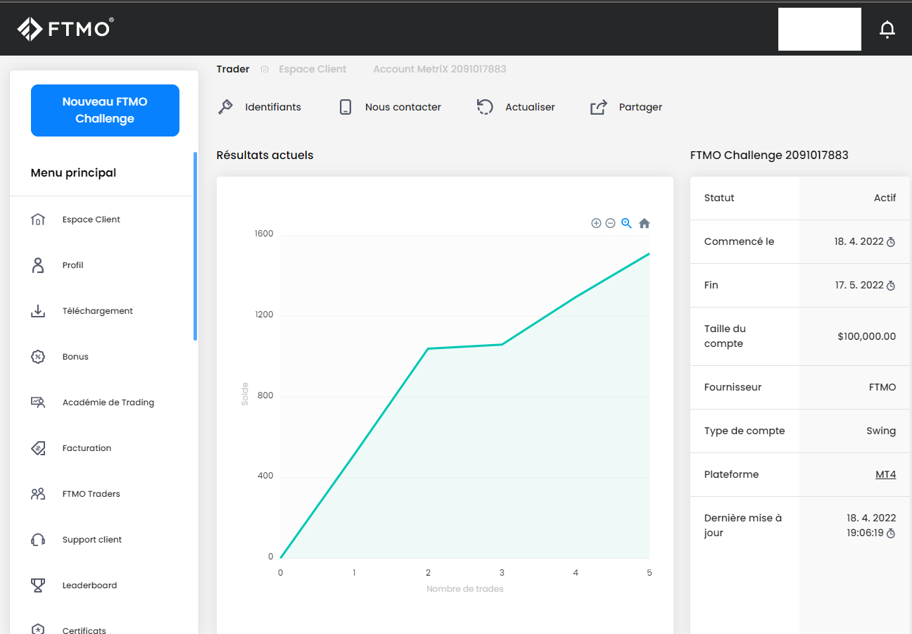912x634 pixels.
Task: Click the Partager share icon
Action: coord(598,107)
